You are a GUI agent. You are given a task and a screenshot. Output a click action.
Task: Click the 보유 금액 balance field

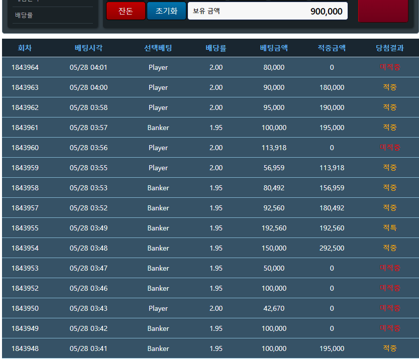267,11
